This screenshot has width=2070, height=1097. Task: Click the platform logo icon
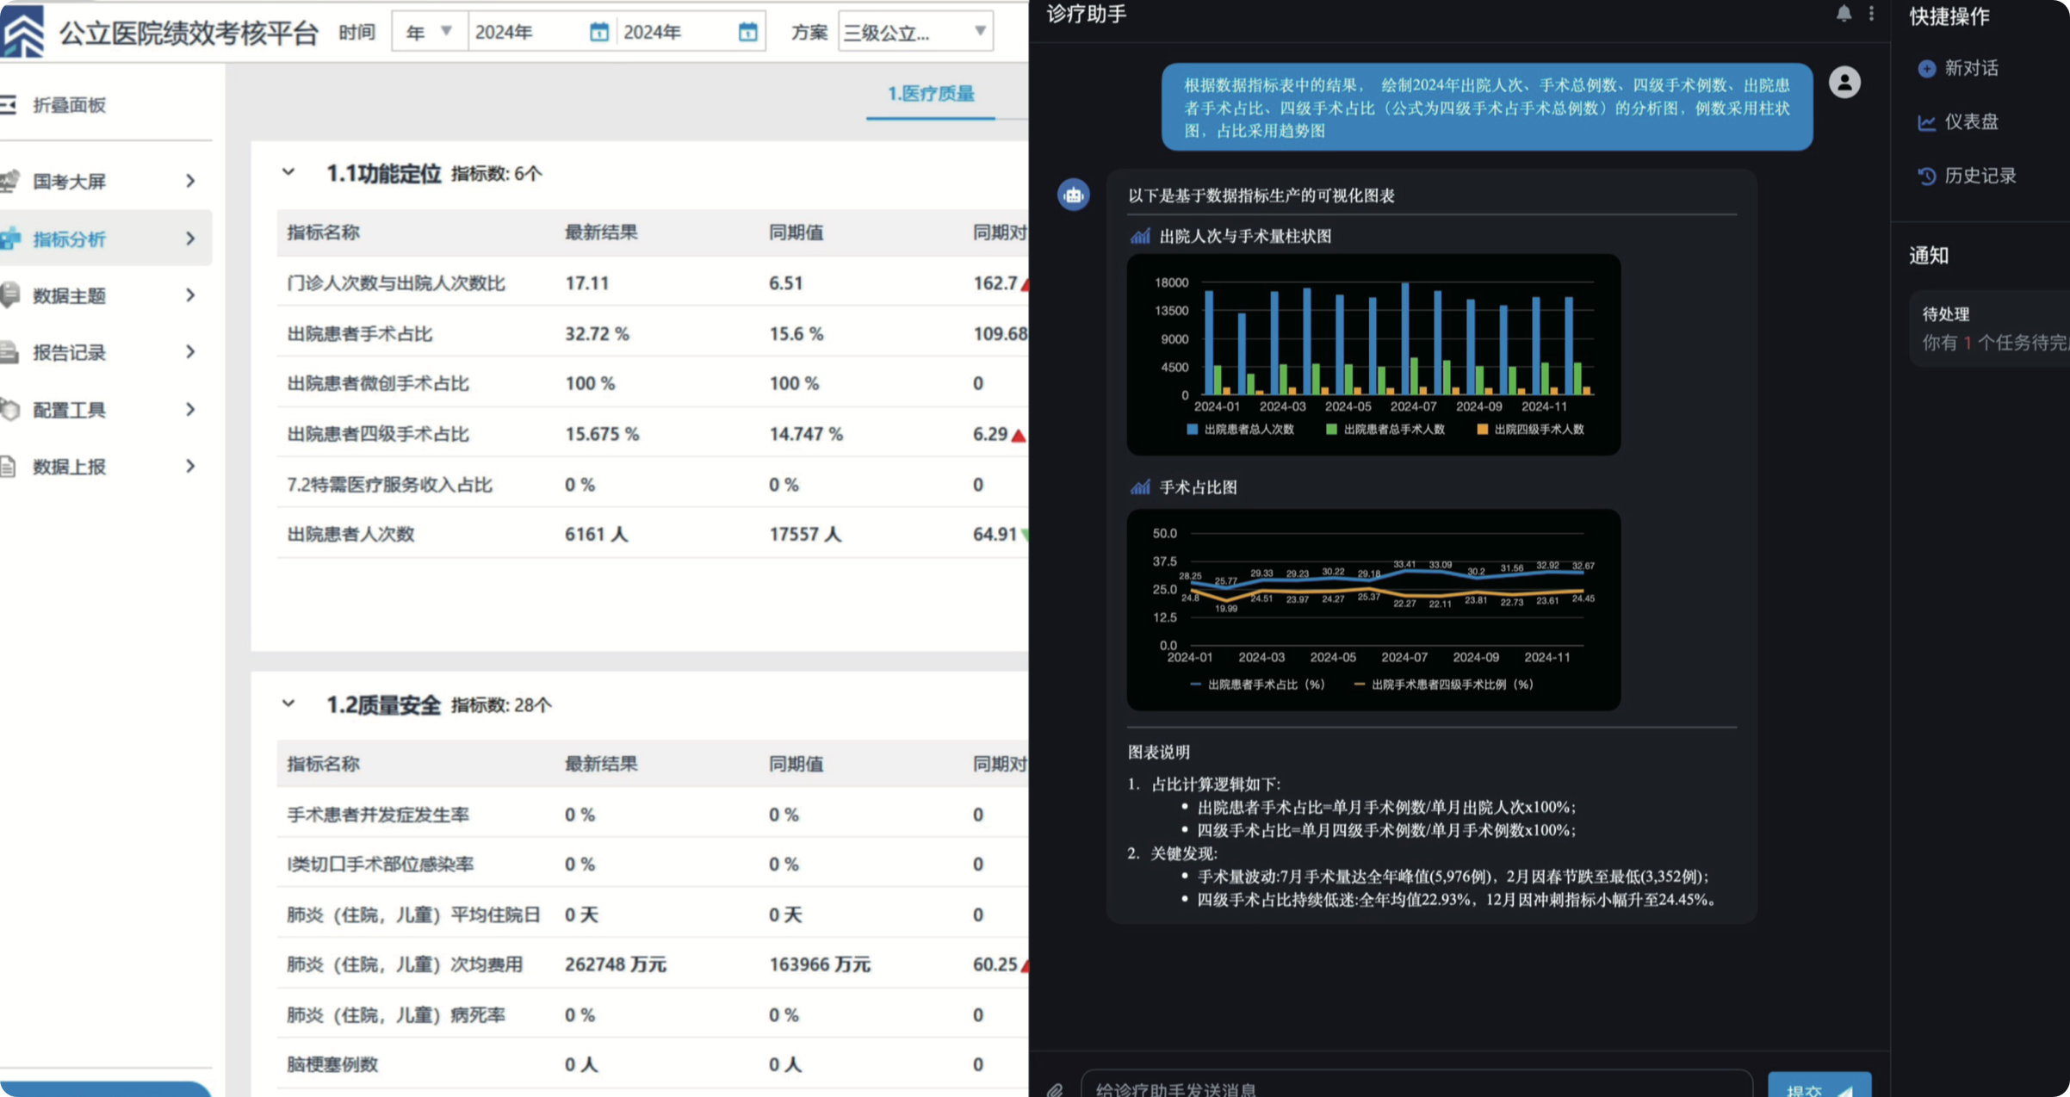23,31
